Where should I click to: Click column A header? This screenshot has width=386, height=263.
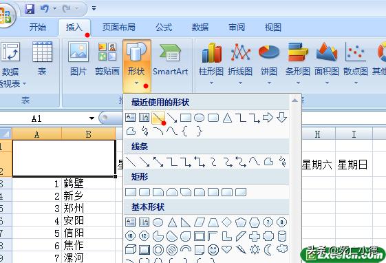[x=36, y=134]
